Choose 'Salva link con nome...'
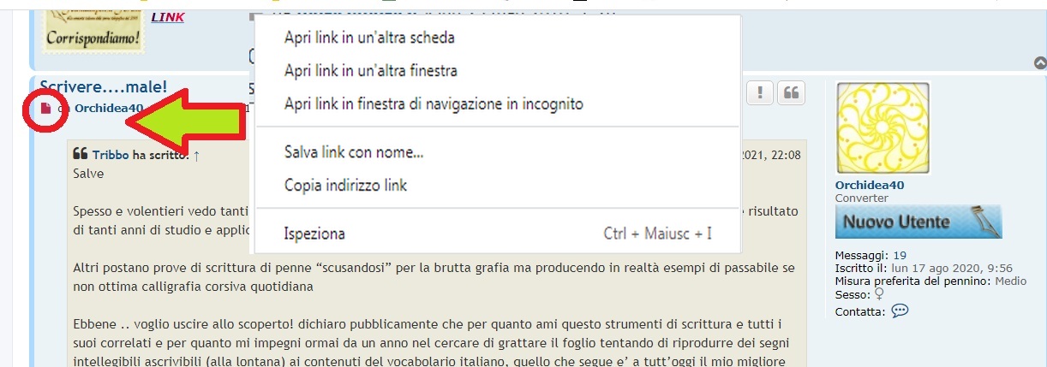This screenshot has height=367, width=1047. click(x=354, y=152)
